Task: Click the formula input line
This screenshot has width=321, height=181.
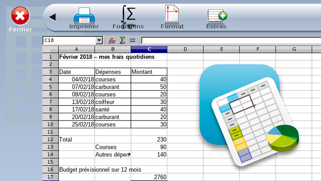Action: [231, 40]
